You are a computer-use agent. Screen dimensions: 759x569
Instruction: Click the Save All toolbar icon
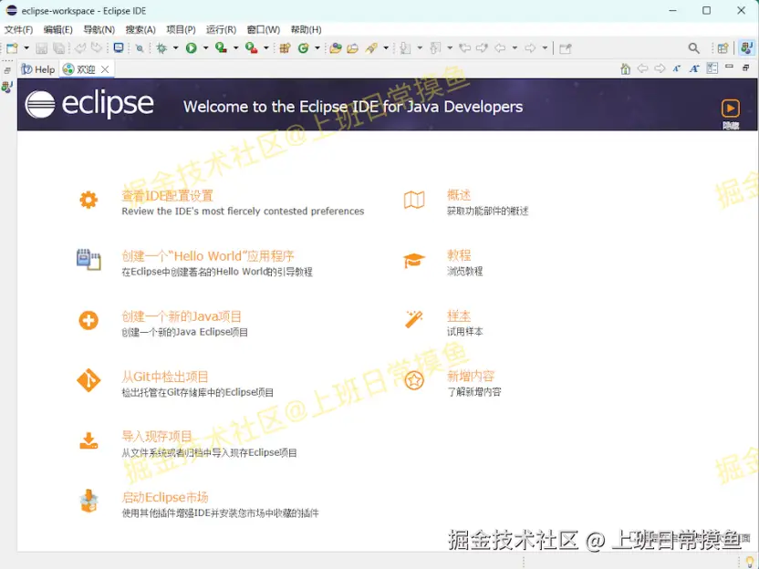tap(59, 47)
